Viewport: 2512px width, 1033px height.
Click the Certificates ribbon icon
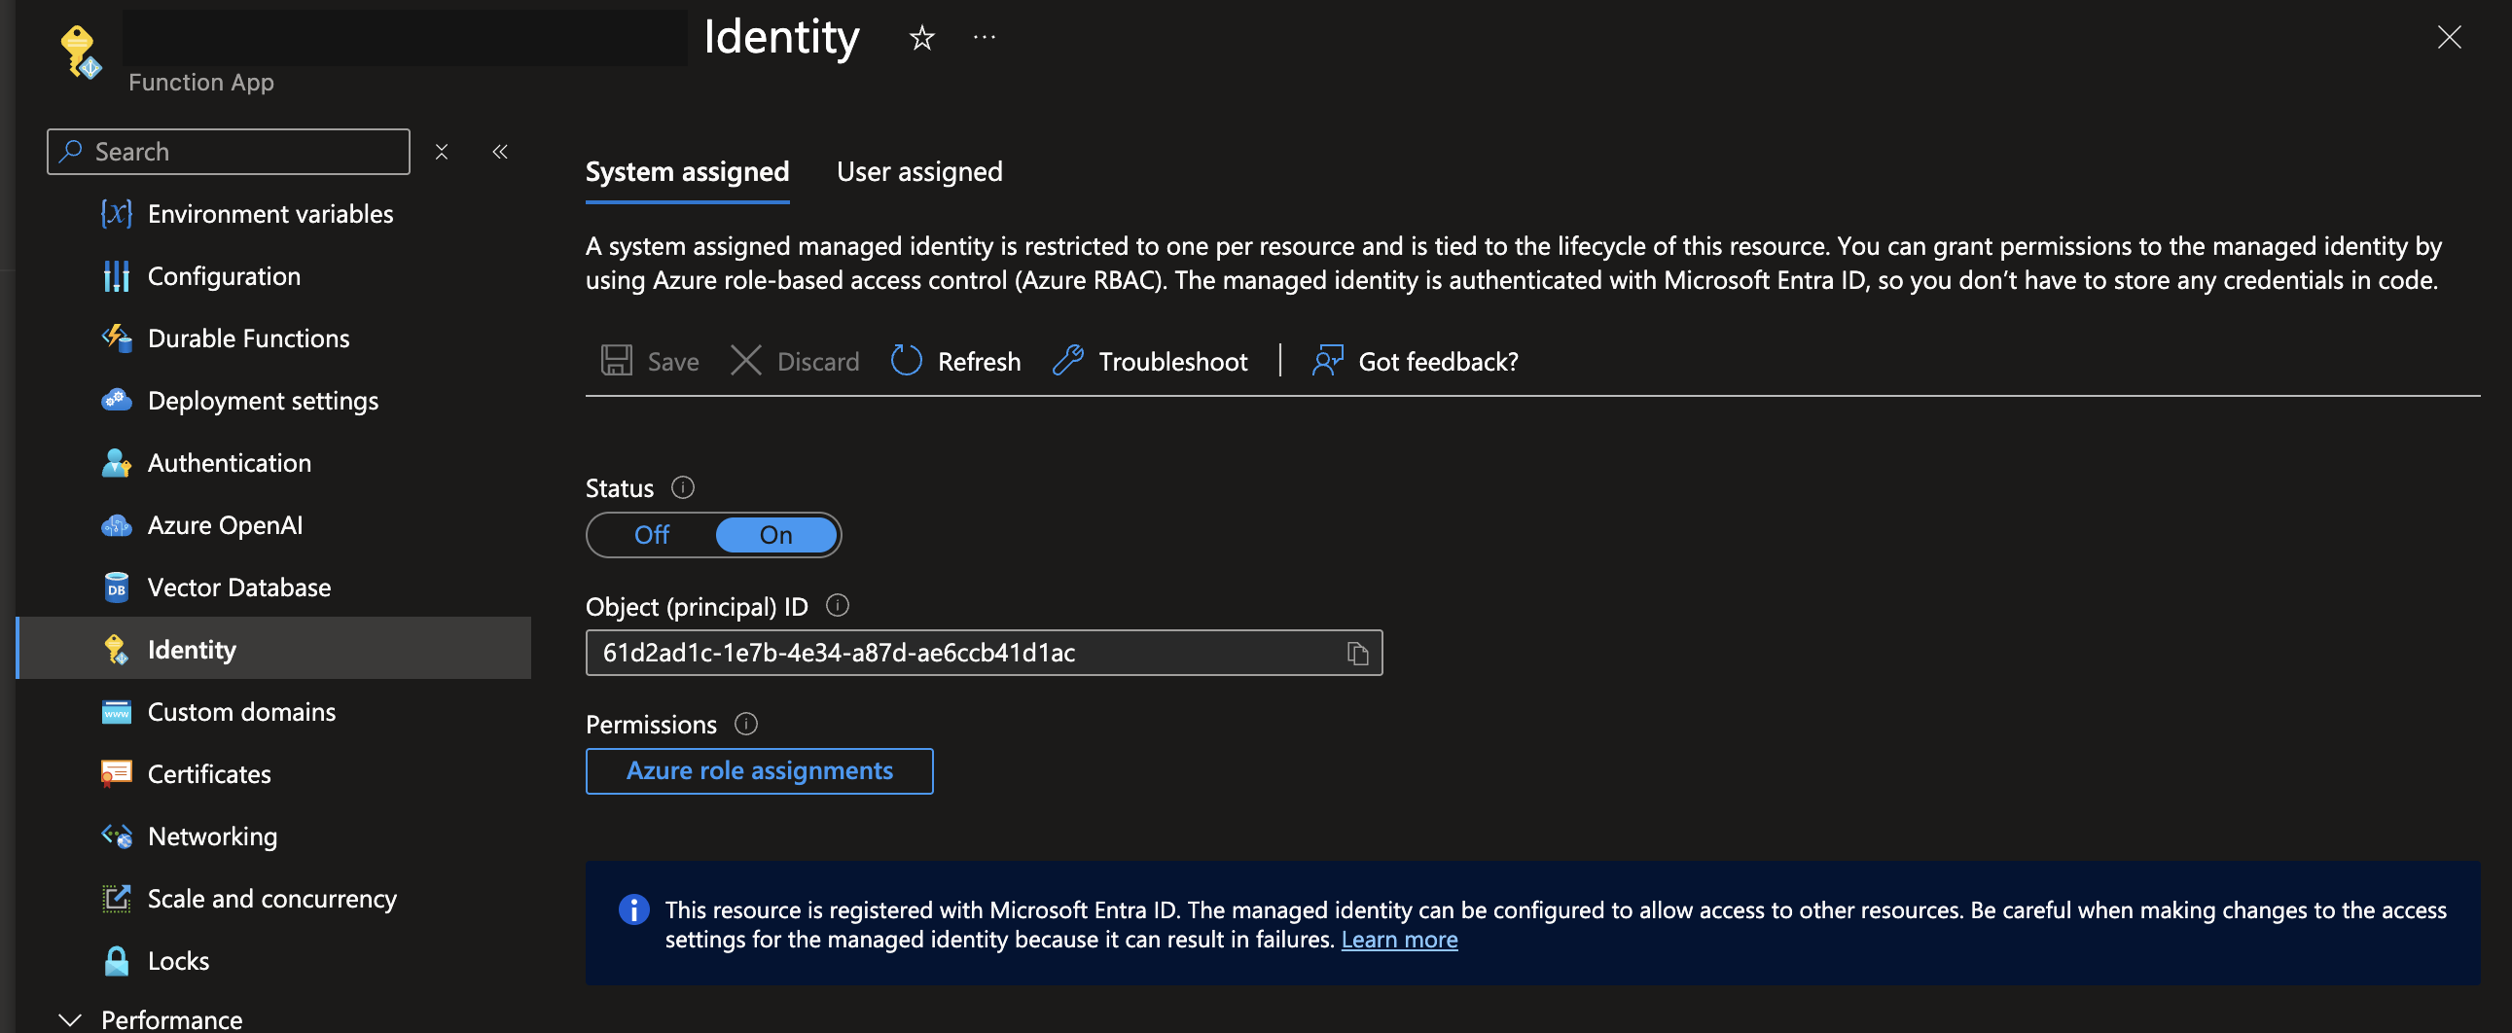coord(116,774)
